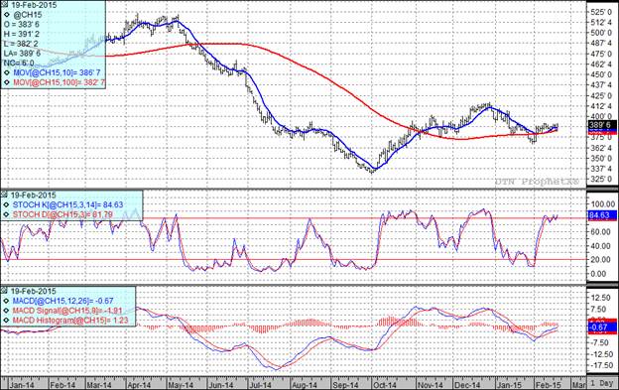The image size is (619, 390).
Task: Click Jun-14 on the time axis
Action: point(220,385)
